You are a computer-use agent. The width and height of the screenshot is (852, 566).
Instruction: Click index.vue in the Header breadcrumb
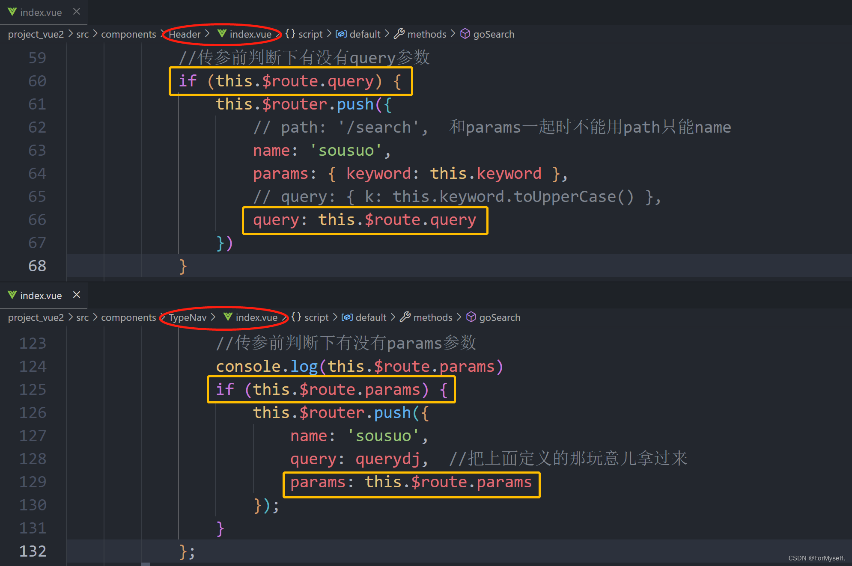[x=250, y=34]
